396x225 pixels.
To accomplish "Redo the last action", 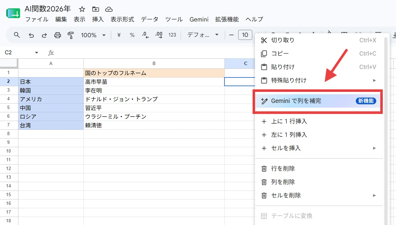I will (x=44, y=35).
